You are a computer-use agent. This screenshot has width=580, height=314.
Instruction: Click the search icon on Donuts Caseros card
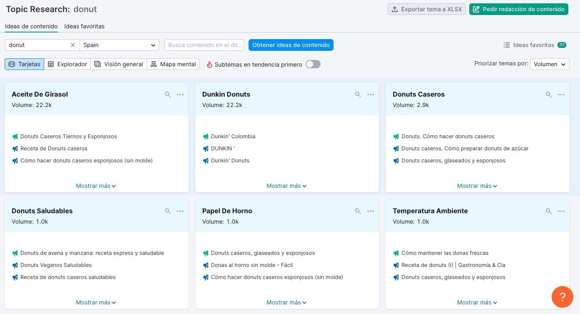coord(549,95)
